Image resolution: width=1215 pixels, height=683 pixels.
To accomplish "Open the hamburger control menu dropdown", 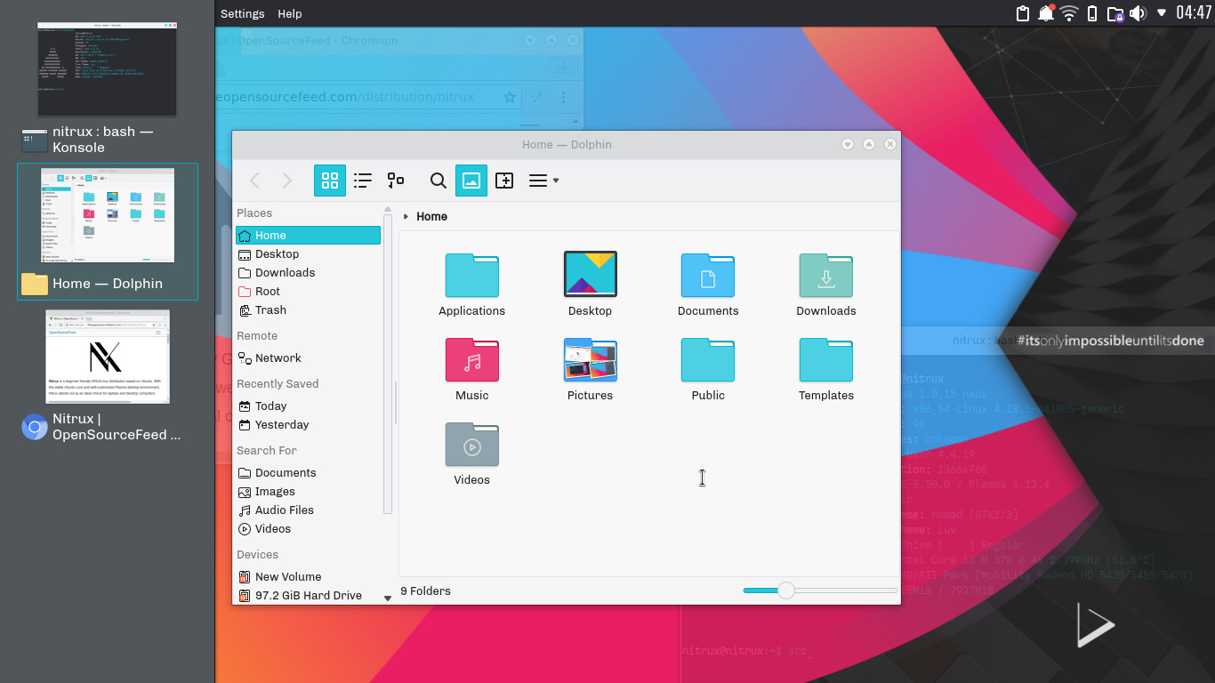I will click(x=542, y=180).
